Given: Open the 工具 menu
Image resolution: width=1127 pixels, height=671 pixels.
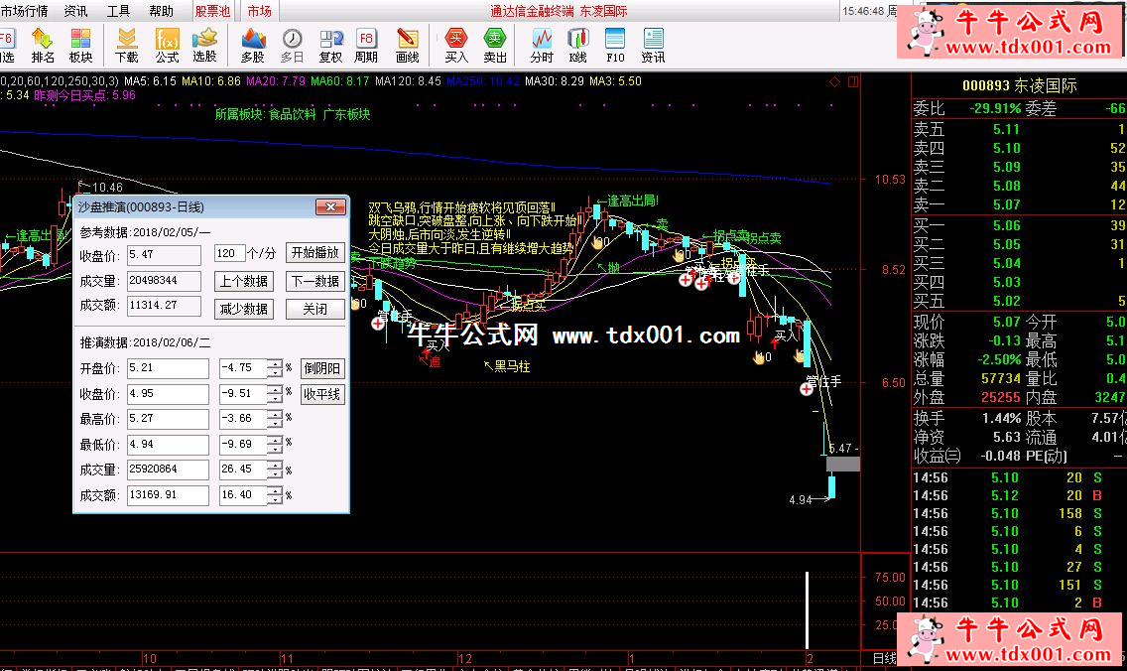Looking at the screenshot, I should pyautogui.click(x=119, y=11).
